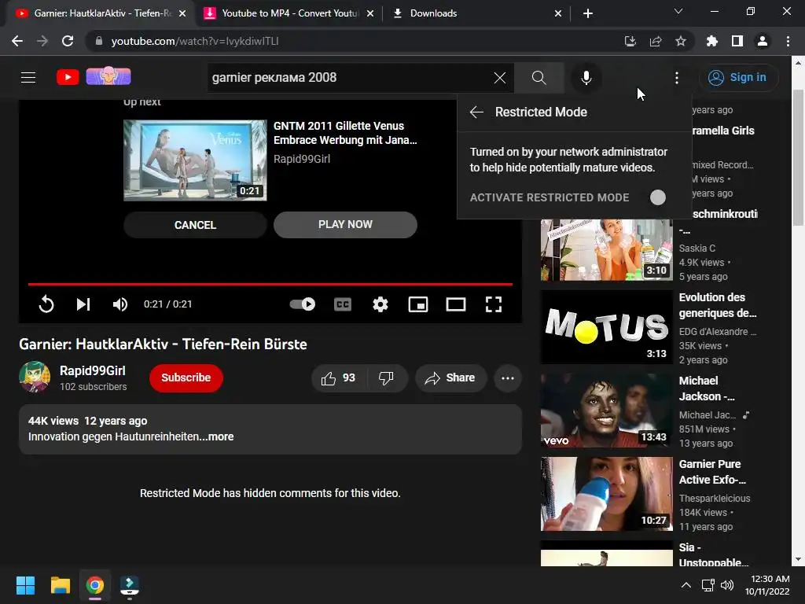805x604 pixels.
Task: Share this page from address bar
Action: tap(656, 41)
